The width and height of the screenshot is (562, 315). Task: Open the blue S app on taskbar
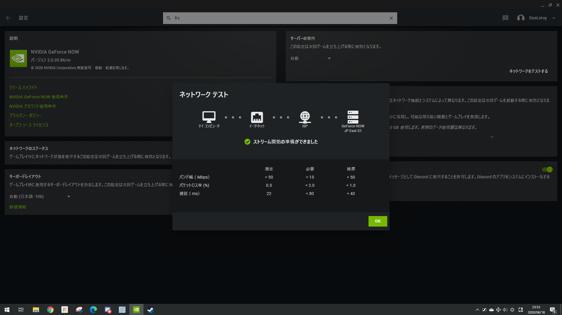click(x=122, y=309)
